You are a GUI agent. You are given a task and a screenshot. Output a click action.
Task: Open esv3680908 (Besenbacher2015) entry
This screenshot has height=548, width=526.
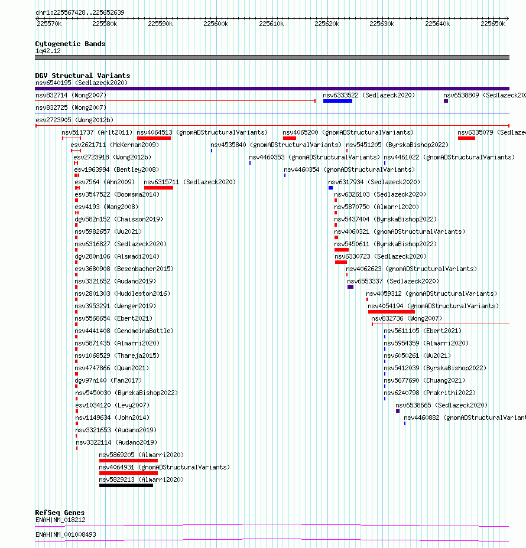pyautogui.click(x=124, y=269)
